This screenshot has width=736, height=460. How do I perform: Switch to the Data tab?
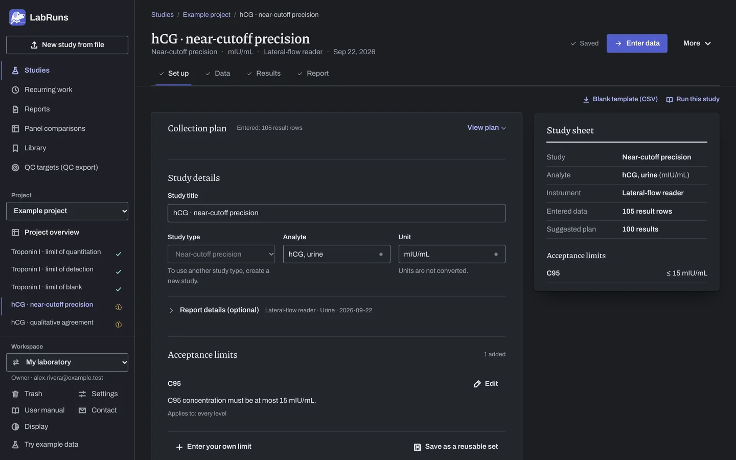coord(218,74)
